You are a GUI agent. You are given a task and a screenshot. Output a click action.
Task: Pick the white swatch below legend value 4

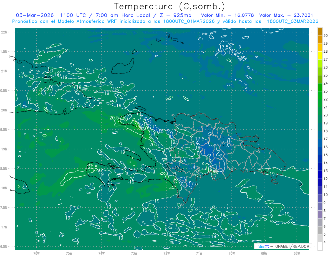click(x=320, y=246)
